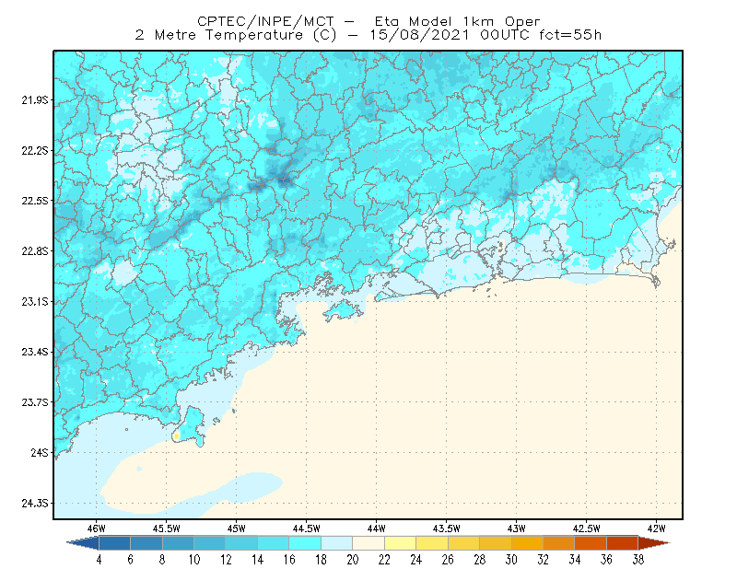Click the legend swatch between 8 and 10
Screen dimensions: 737x569
tap(178, 542)
